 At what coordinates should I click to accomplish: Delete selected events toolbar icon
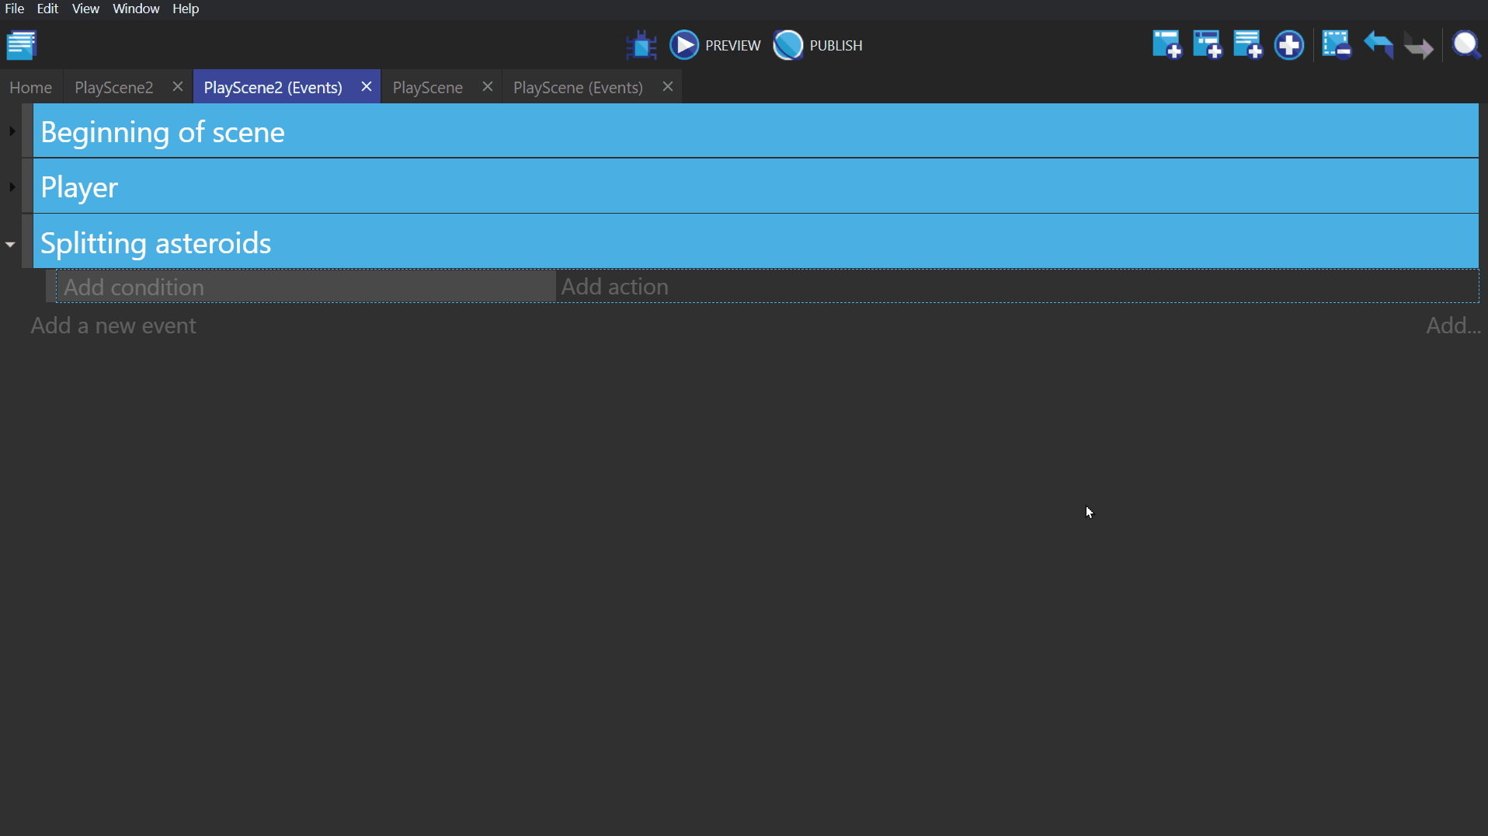click(1337, 45)
